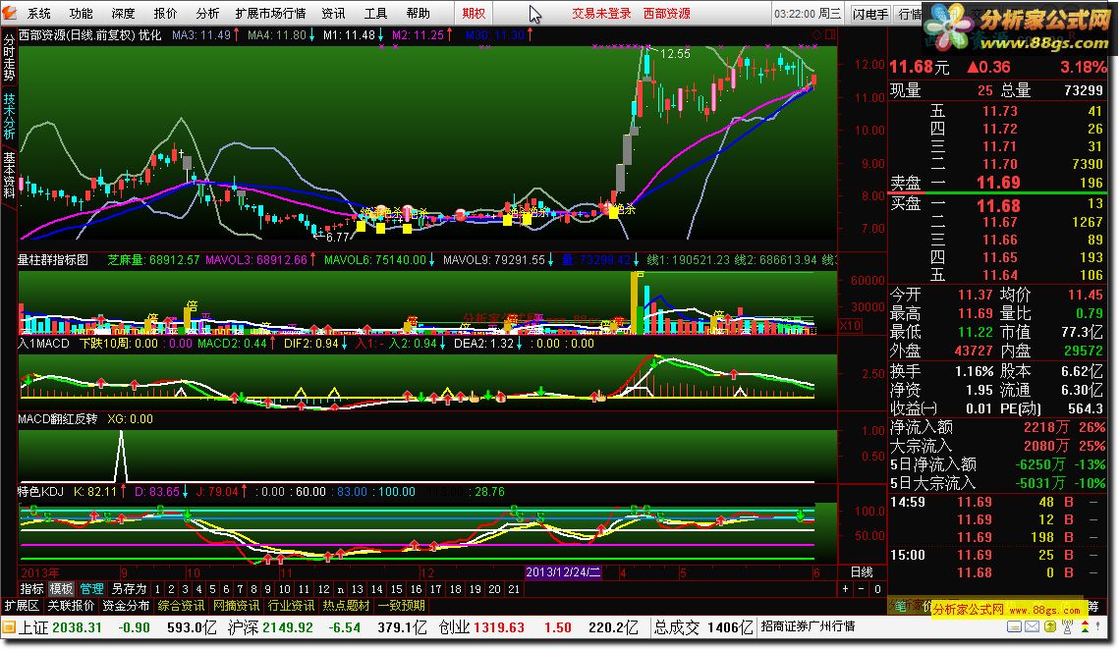1120x650 pixels.
Task: Switch to 基本资料 side tab
Action: coord(9,174)
